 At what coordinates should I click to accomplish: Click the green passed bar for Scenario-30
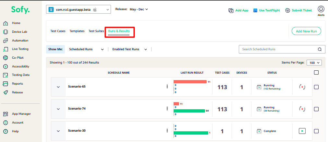[x=191, y=133]
